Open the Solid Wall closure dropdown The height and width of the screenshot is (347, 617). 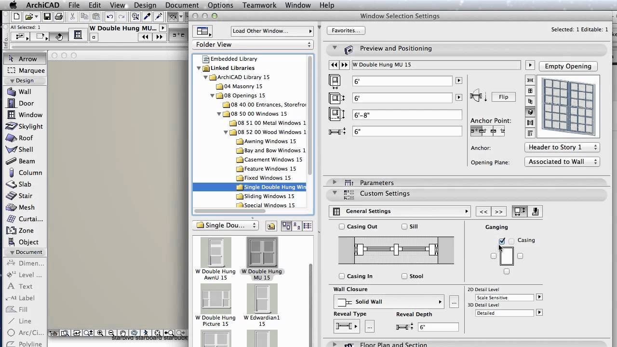point(389,302)
